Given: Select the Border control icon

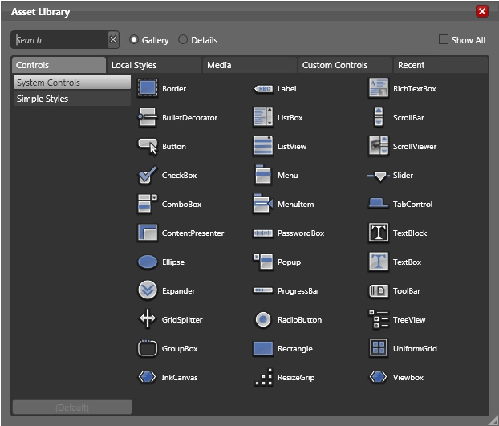Looking at the screenshot, I should click(148, 88).
